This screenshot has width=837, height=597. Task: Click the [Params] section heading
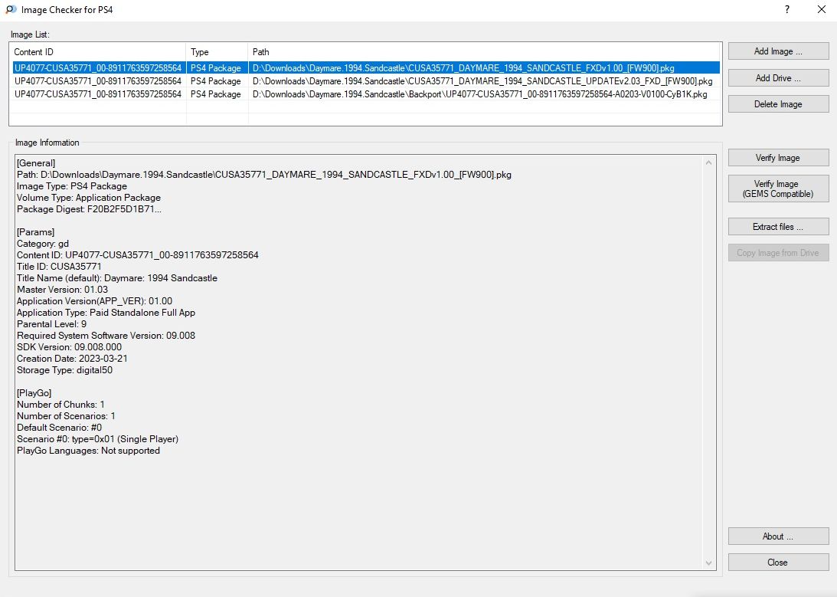coord(35,232)
